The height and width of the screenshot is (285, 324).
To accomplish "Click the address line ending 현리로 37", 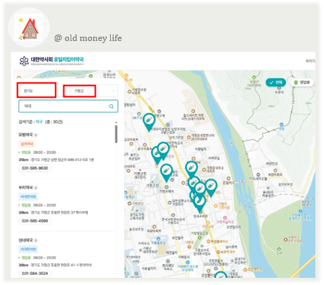I will tap(53, 212).
